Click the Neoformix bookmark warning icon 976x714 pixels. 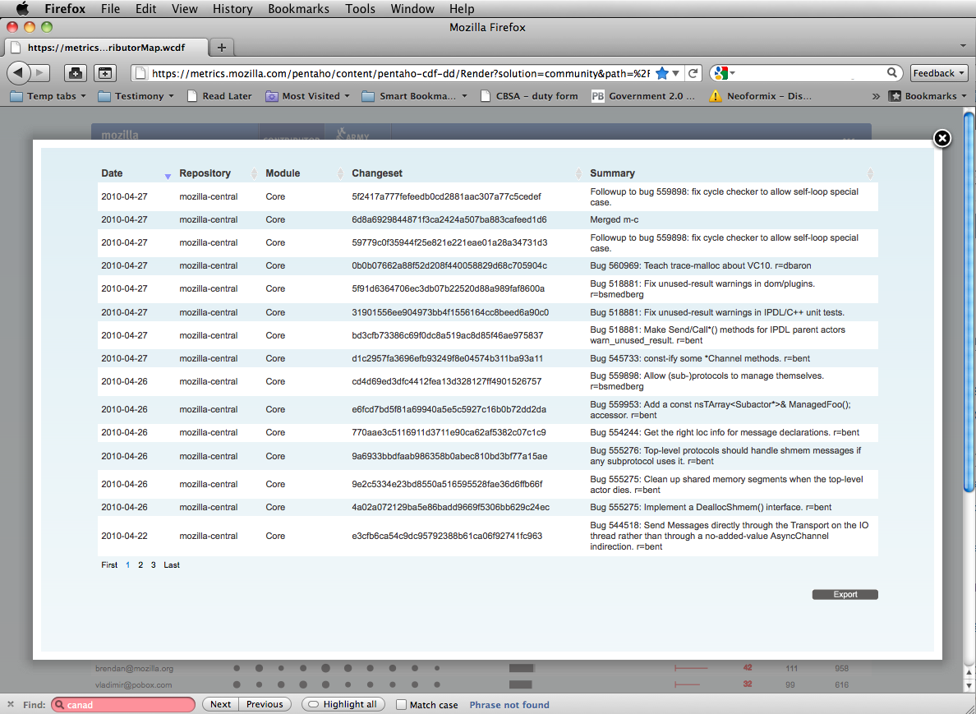(x=716, y=96)
